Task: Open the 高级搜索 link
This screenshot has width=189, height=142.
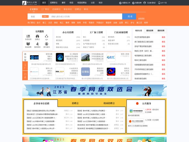Action: pos(141,18)
